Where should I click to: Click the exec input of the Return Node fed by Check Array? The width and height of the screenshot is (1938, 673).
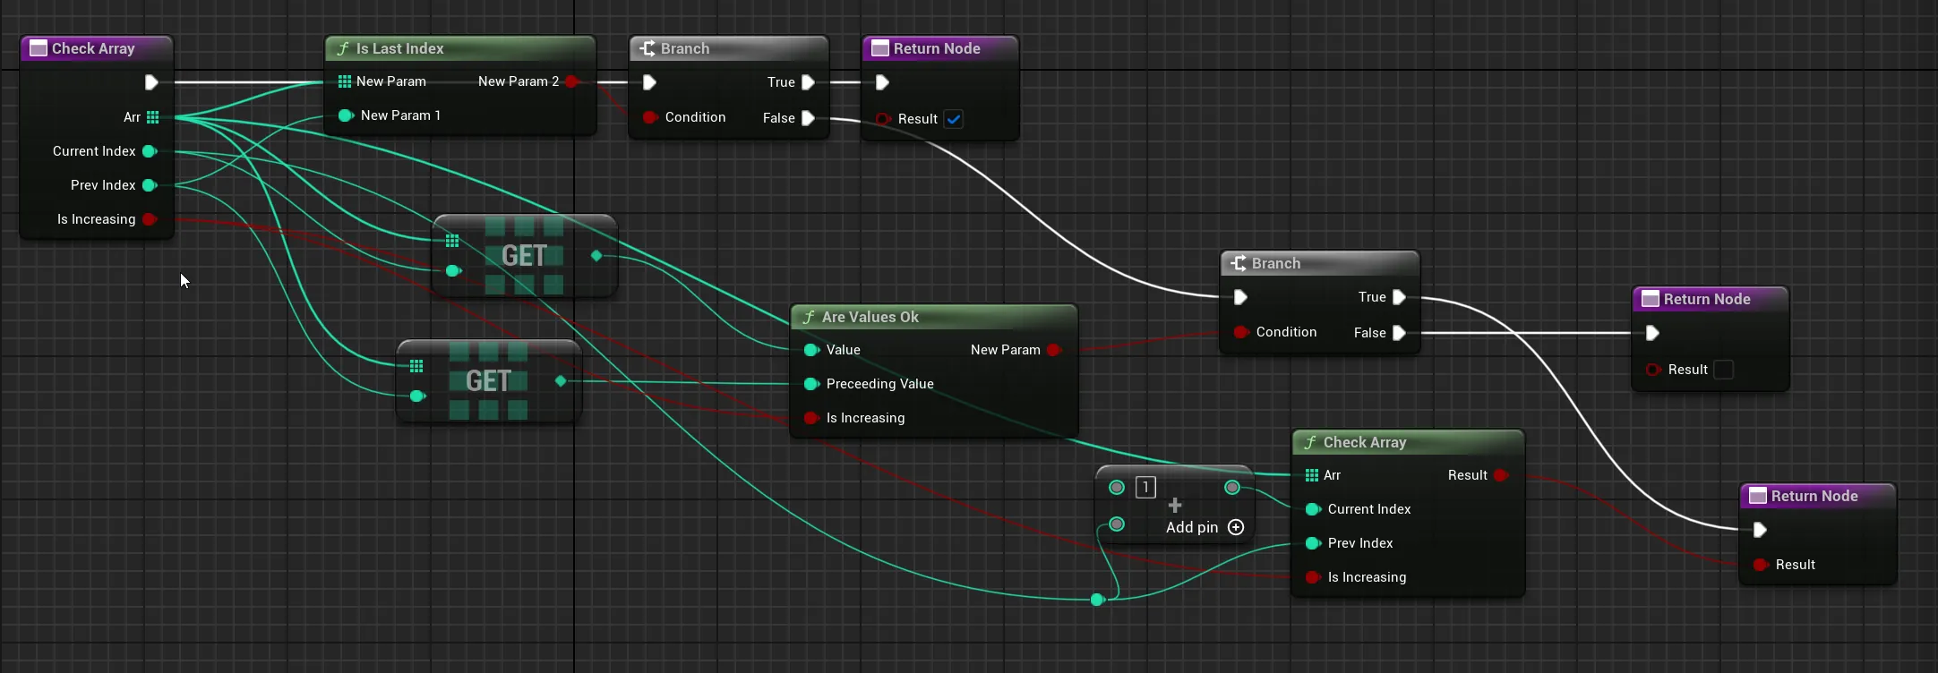click(x=1760, y=530)
